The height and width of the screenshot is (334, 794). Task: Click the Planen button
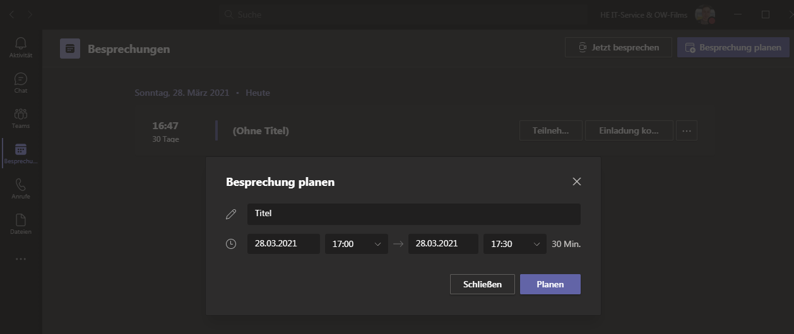click(x=550, y=284)
